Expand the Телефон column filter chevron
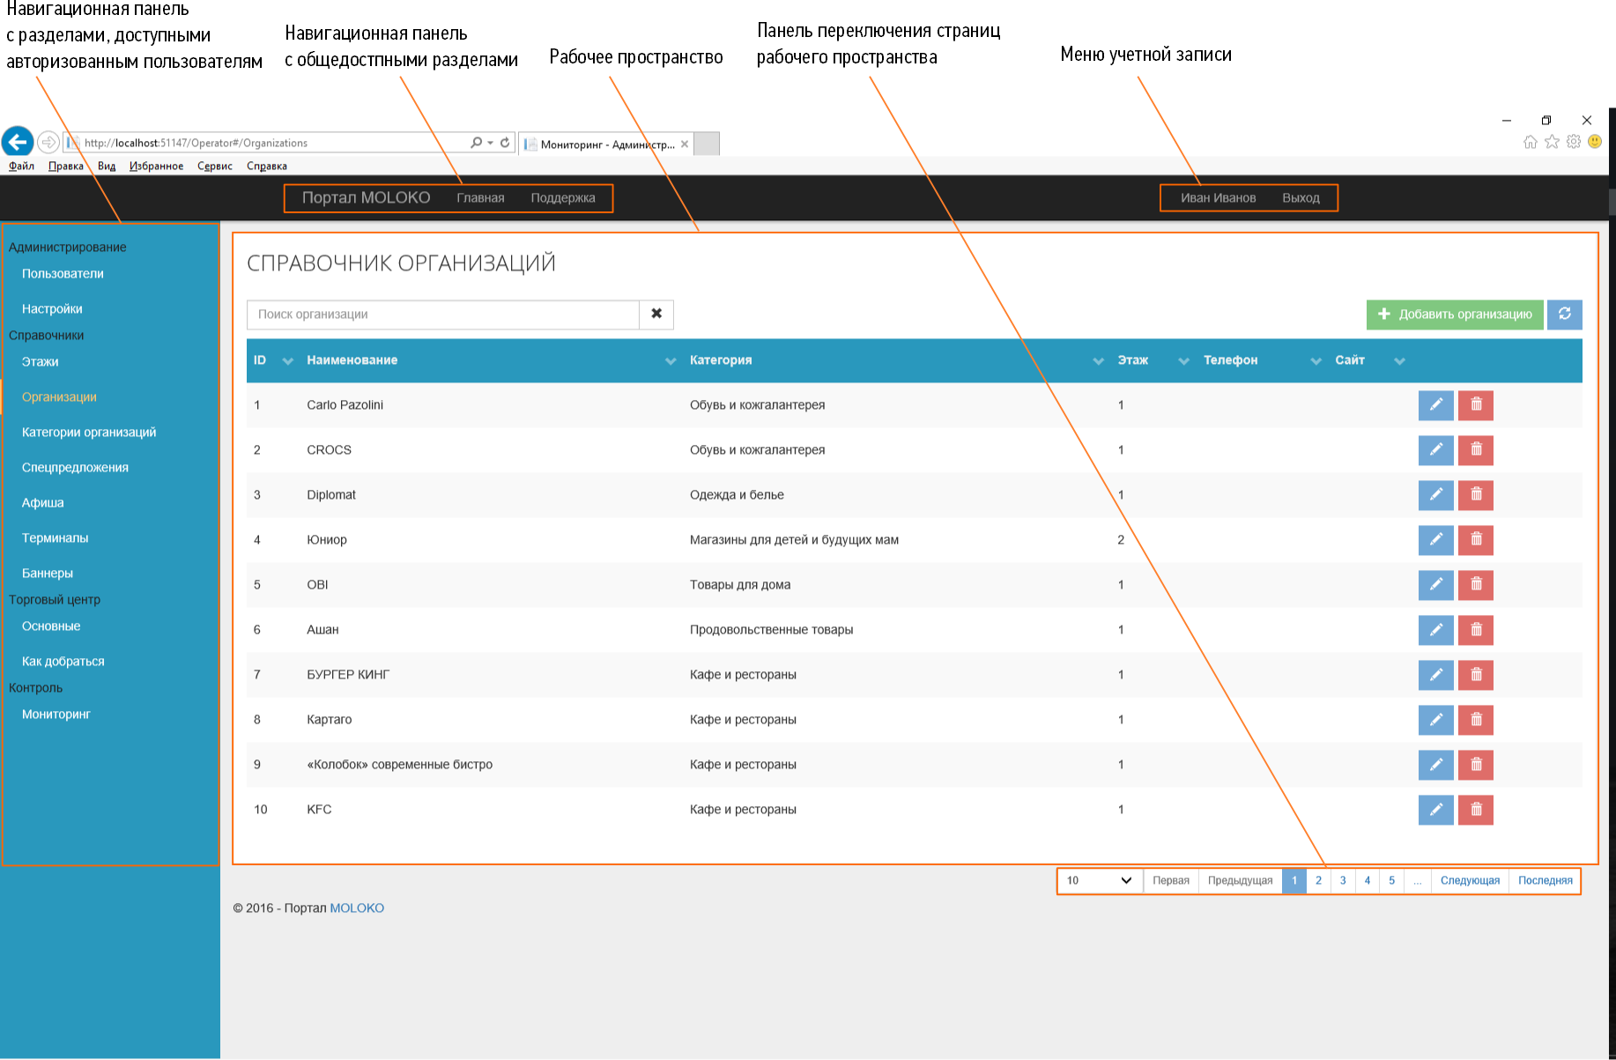Image resolution: width=1616 pixels, height=1060 pixels. pyautogui.click(x=1316, y=361)
